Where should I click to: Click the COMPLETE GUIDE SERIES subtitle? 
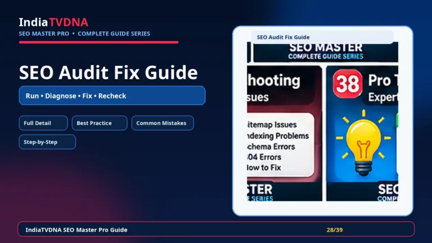pyautogui.click(x=114, y=34)
